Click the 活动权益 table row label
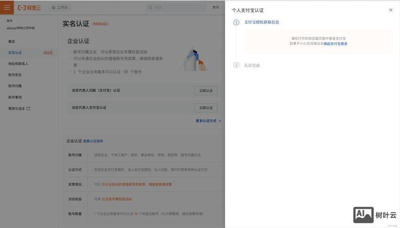This screenshot has width=400, height=228. point(75,199)
